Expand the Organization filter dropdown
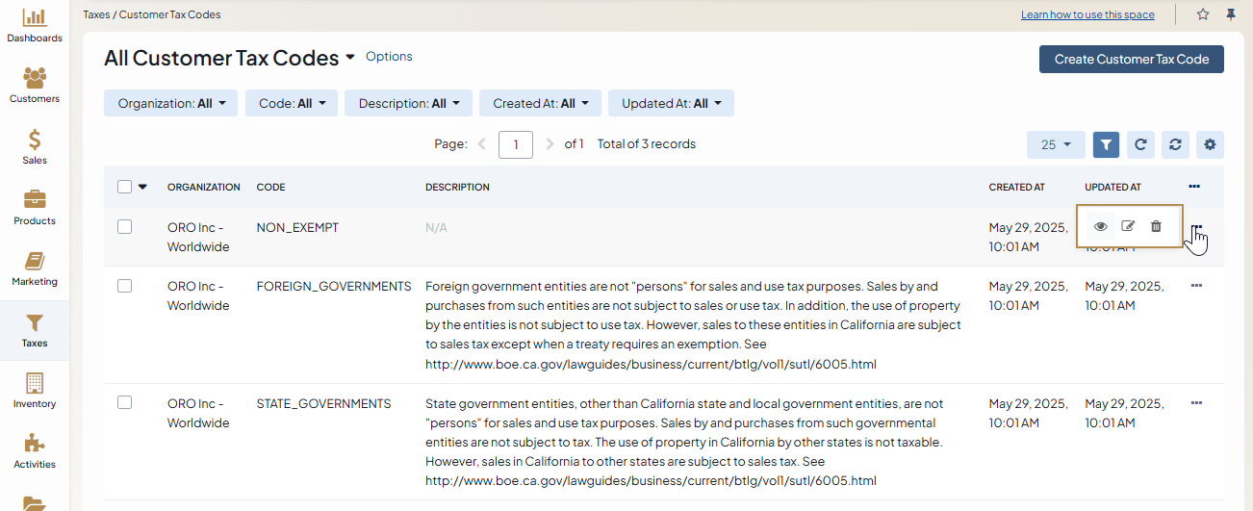The height and width of the screenshot is (511, 1253). (x=170, y=104)
